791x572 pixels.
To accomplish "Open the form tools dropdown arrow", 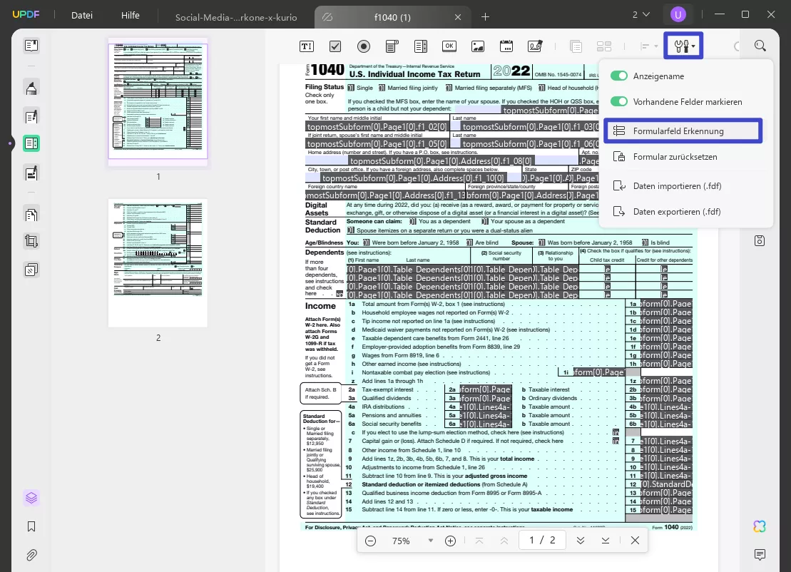I will coord(693,46).
